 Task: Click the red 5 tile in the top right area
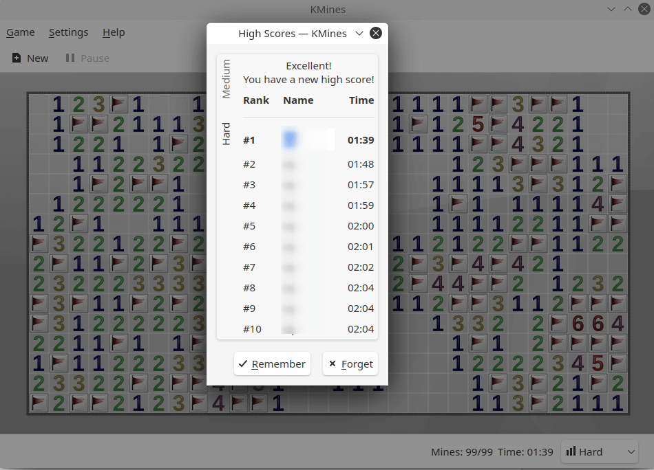[x=478, y=124]
